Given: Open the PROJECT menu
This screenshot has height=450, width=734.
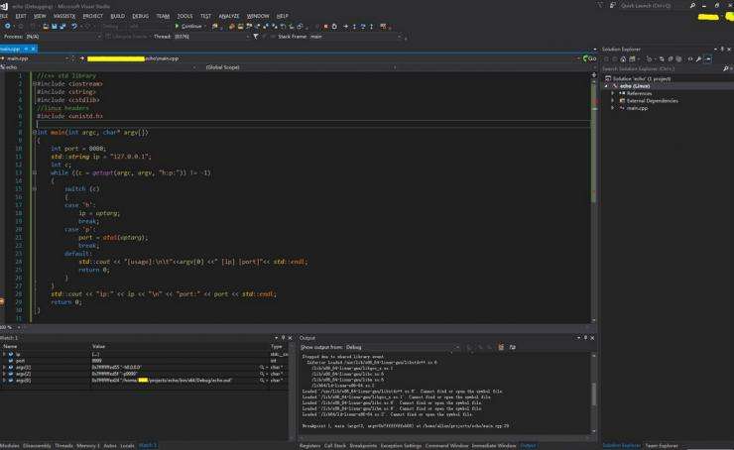Looking at the screenshot, I should coord(92,16).
